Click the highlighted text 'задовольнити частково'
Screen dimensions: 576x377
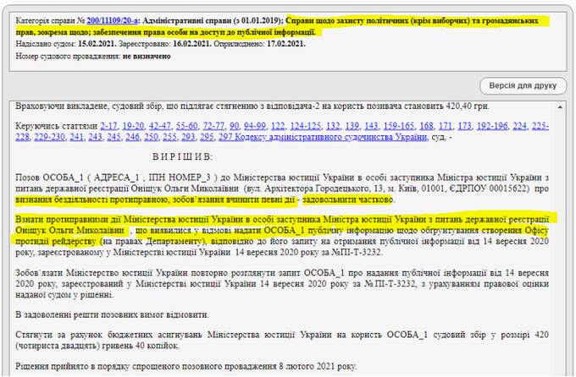[x=347, y=199]
